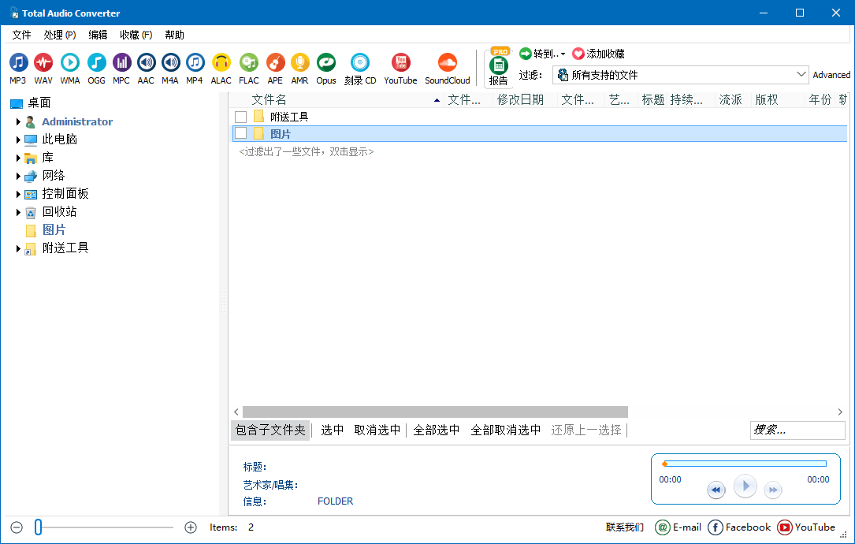855x544 pixels.
Task: Click the Opus converter icon
Action: click(x=325, y=62)
